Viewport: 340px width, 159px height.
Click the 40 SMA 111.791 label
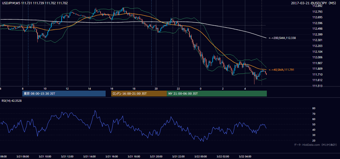click(x=281, y=70)
